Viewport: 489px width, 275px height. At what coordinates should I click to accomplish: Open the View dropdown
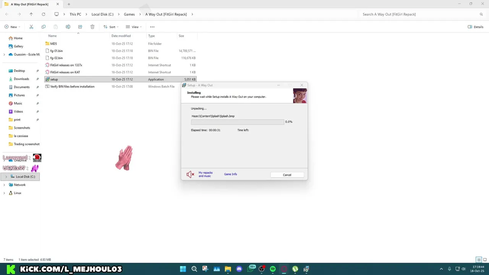133,27
